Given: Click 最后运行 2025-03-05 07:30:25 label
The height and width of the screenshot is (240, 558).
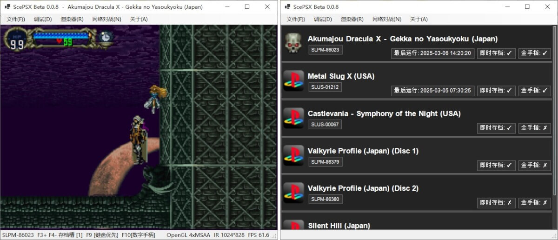Looking at the screenshot, I should [x=432, y=90].
